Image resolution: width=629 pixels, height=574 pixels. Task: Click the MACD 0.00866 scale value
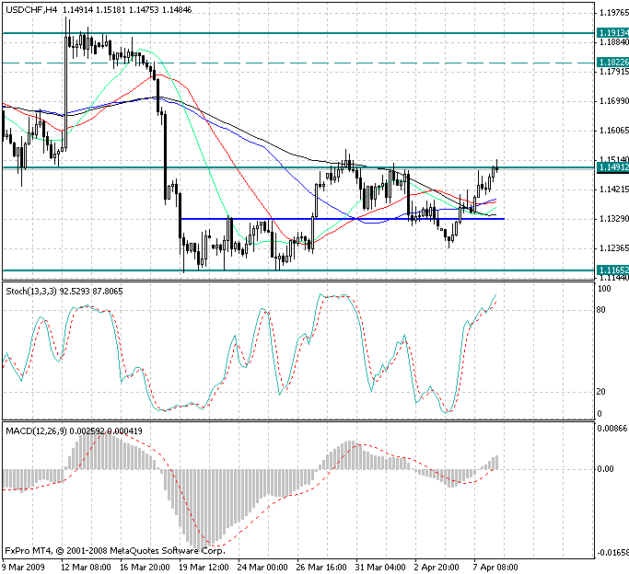point(612,429)
